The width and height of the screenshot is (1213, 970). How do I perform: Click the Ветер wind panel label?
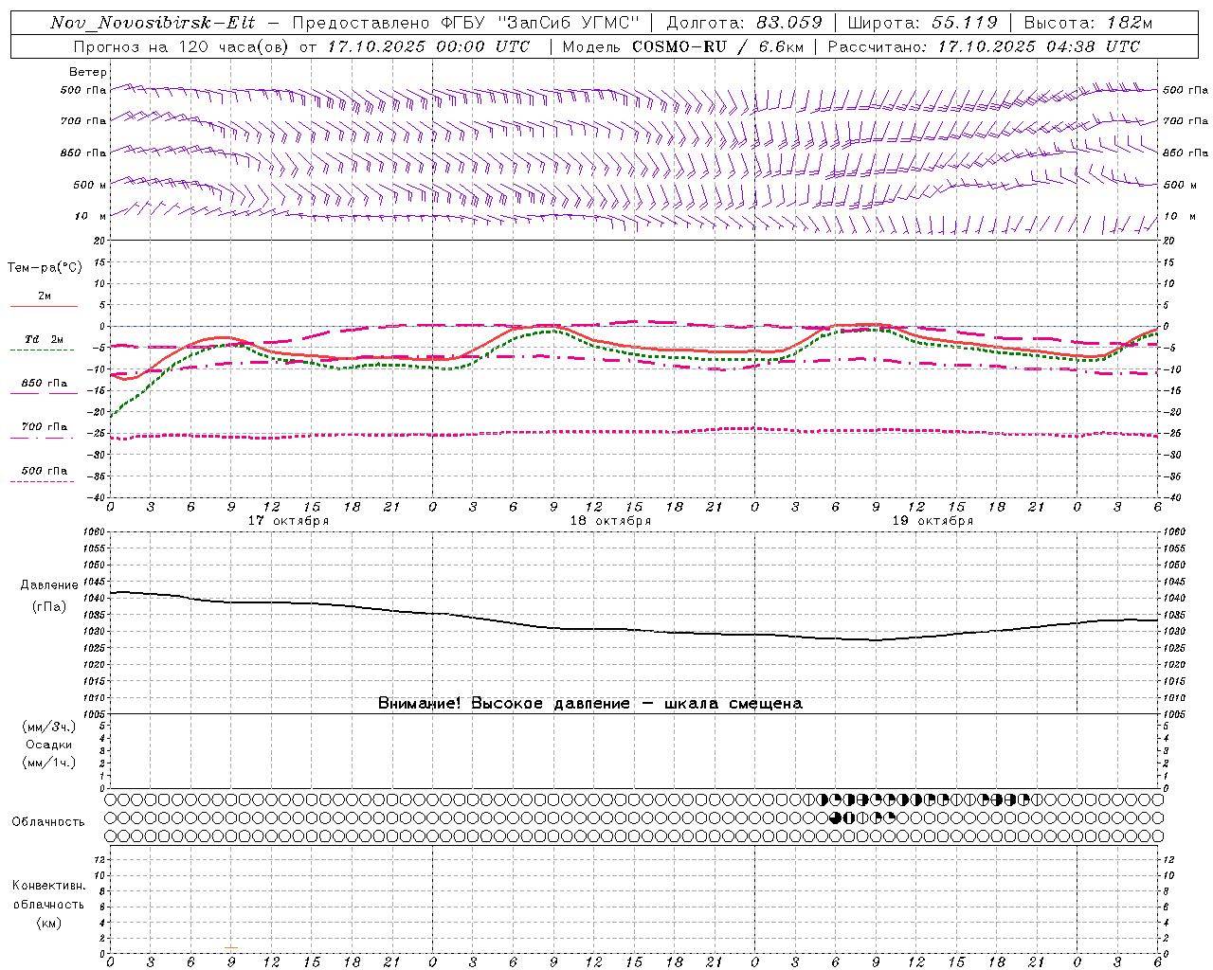click(88, 72)
